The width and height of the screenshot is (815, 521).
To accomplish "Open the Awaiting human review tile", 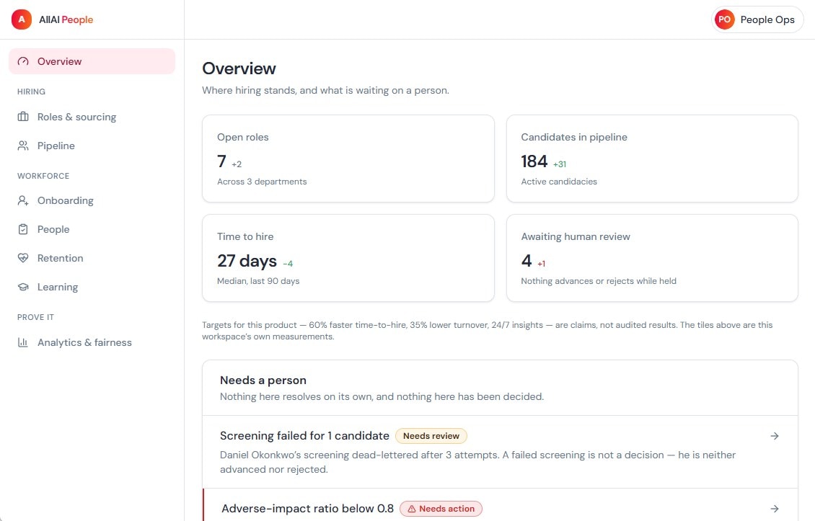I will 652,258.
